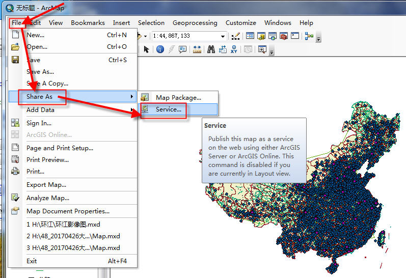Screen dimensions: 406x278
Task: Choose Sign In... menu entry
Action: [x=73, y=123]
